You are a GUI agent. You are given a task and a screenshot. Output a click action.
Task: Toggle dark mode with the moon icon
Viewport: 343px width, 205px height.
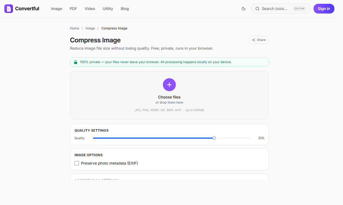(x=244, y=9)
